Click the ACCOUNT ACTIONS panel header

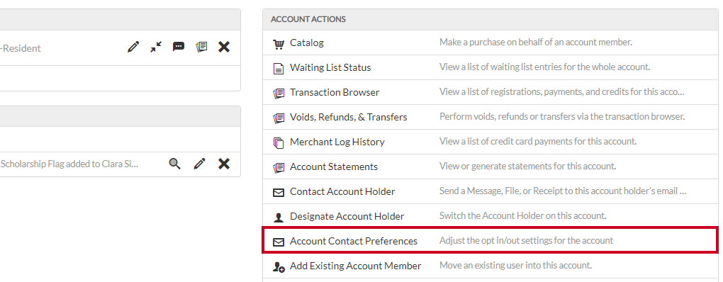point(490,19)
